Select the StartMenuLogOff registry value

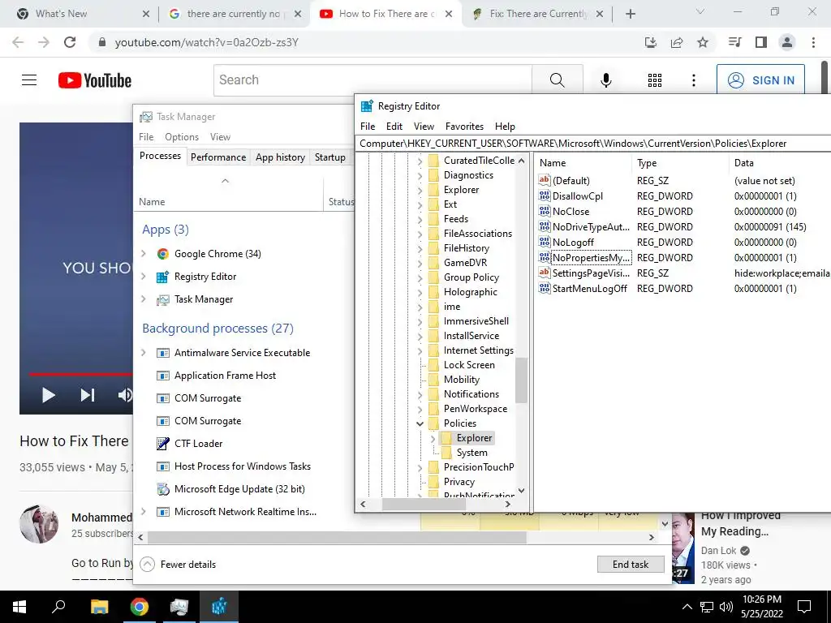(589, 288)
